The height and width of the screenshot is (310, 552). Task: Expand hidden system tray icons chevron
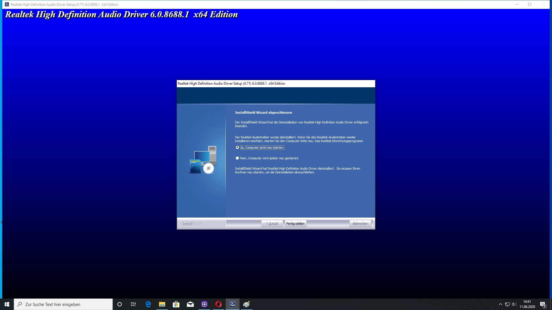tap(501, 304)
